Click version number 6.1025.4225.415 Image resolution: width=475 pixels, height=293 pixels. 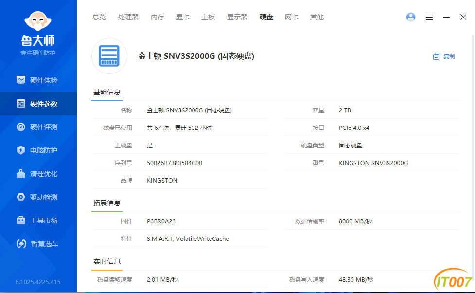click(x=38, y=282)
